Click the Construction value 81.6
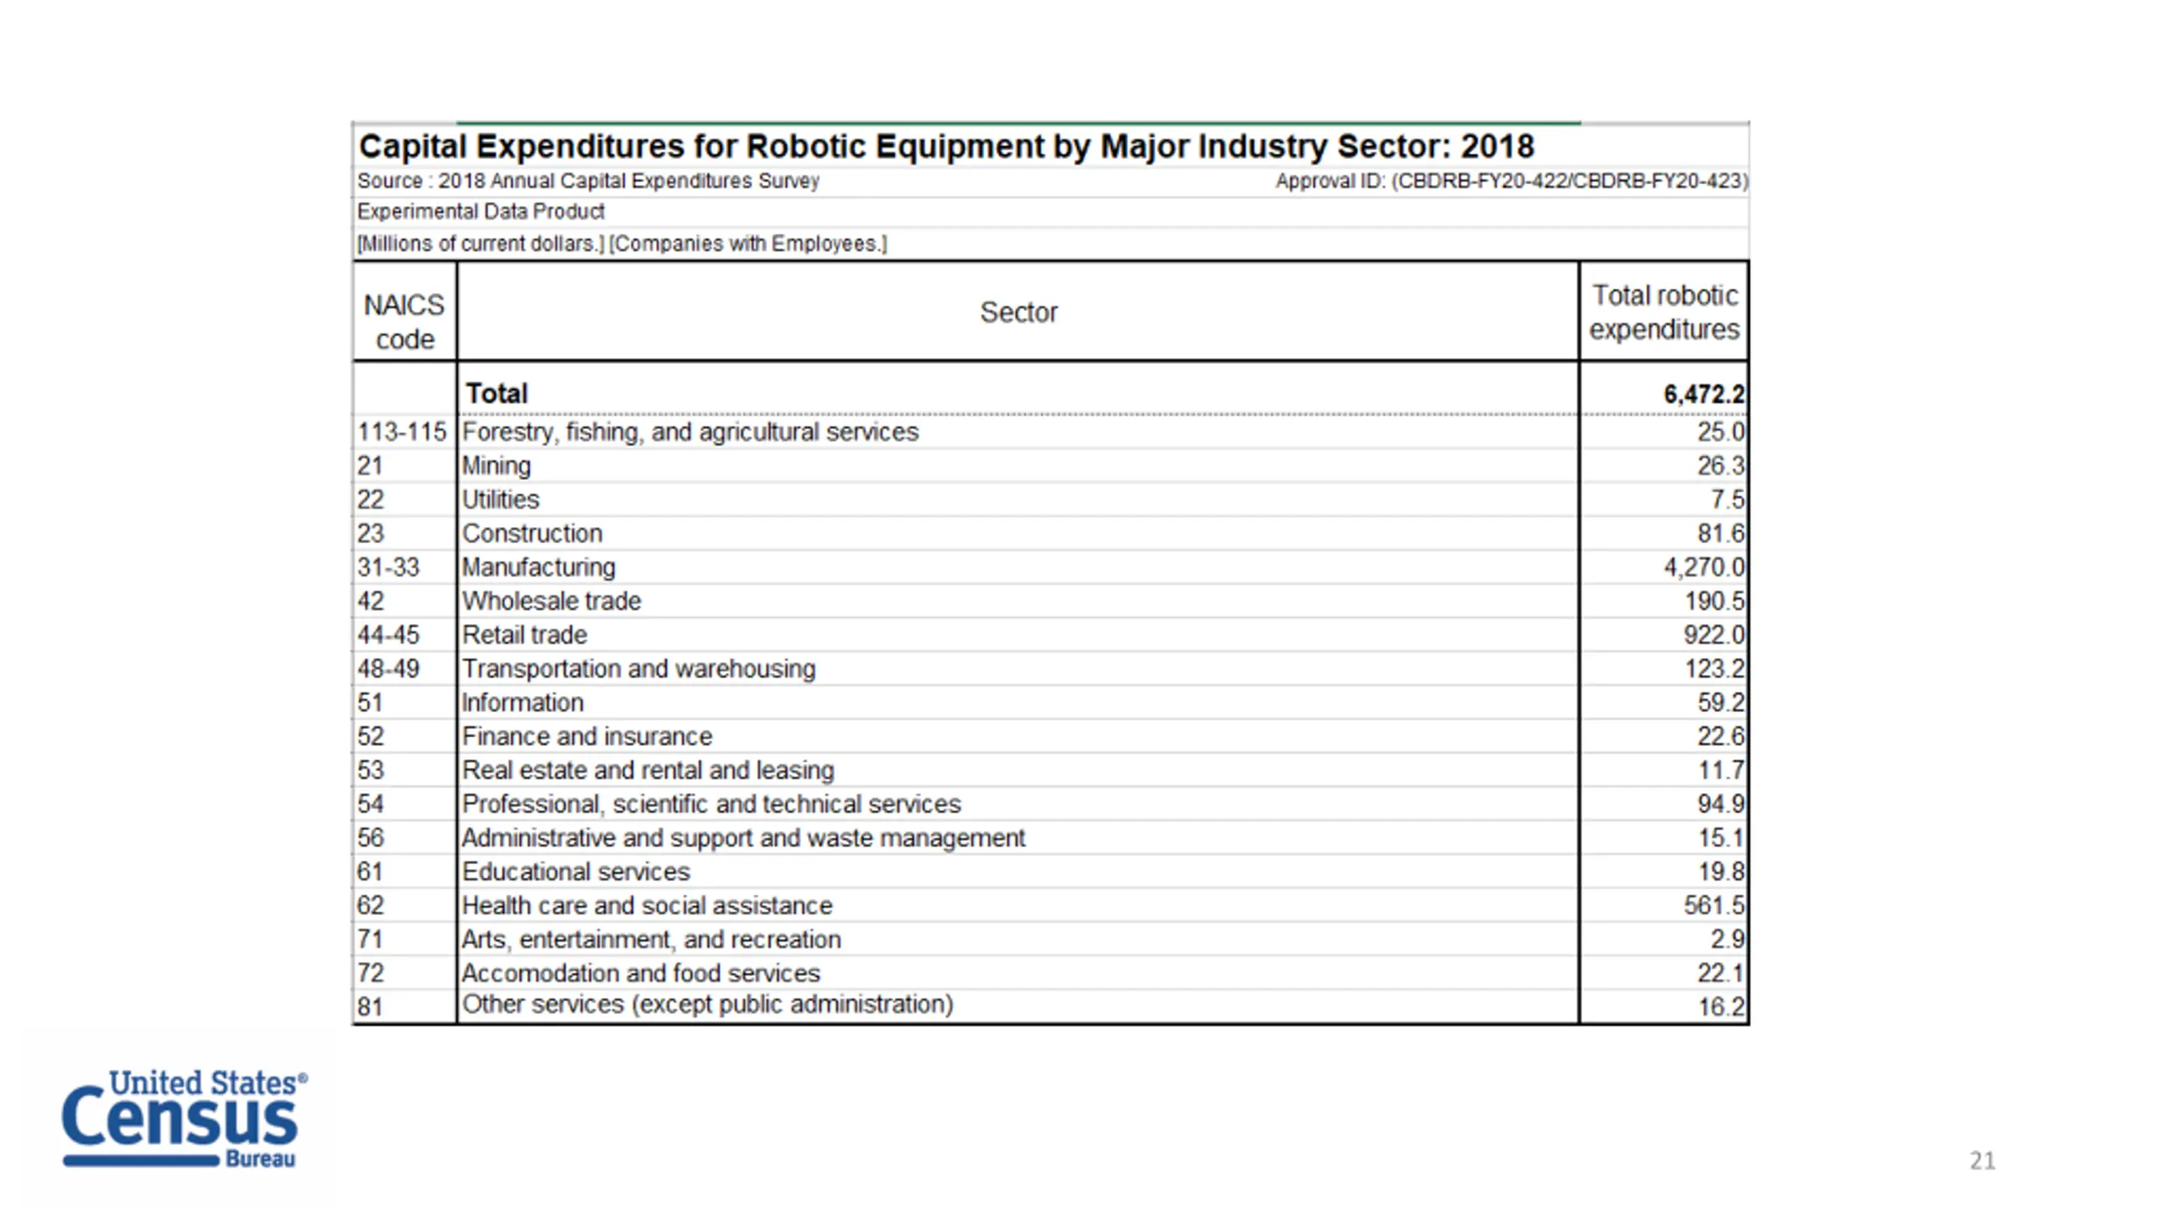Viewport: 2162px width, 1216px height. click(1720, 534)
